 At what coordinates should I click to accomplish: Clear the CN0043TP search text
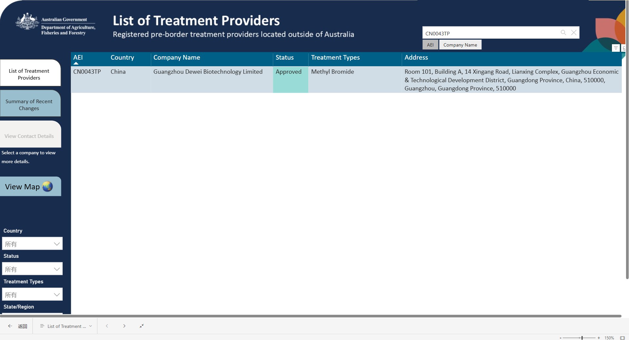[x=574, y=32]
